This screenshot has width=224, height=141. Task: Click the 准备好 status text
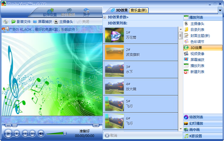[x=84, y=131]
